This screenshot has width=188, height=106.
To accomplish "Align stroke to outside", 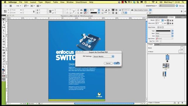I will (x=162, y=27).
